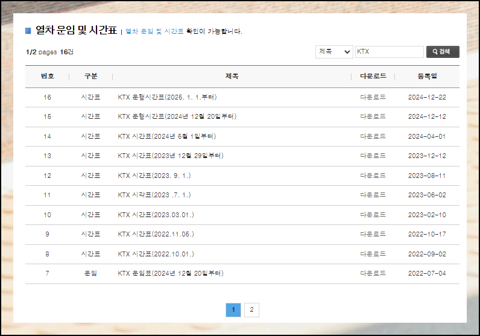The width and height of the screenshot is (480, 336).
Task: Download file for row number 13
Action: (x=373, y=156)
